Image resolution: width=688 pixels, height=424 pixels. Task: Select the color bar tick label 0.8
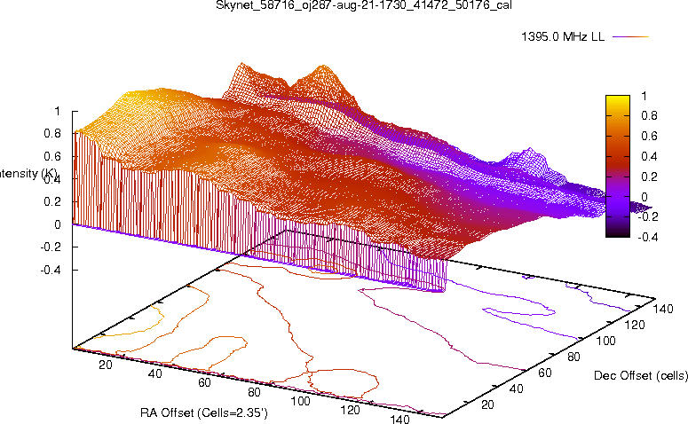[649, 115]
